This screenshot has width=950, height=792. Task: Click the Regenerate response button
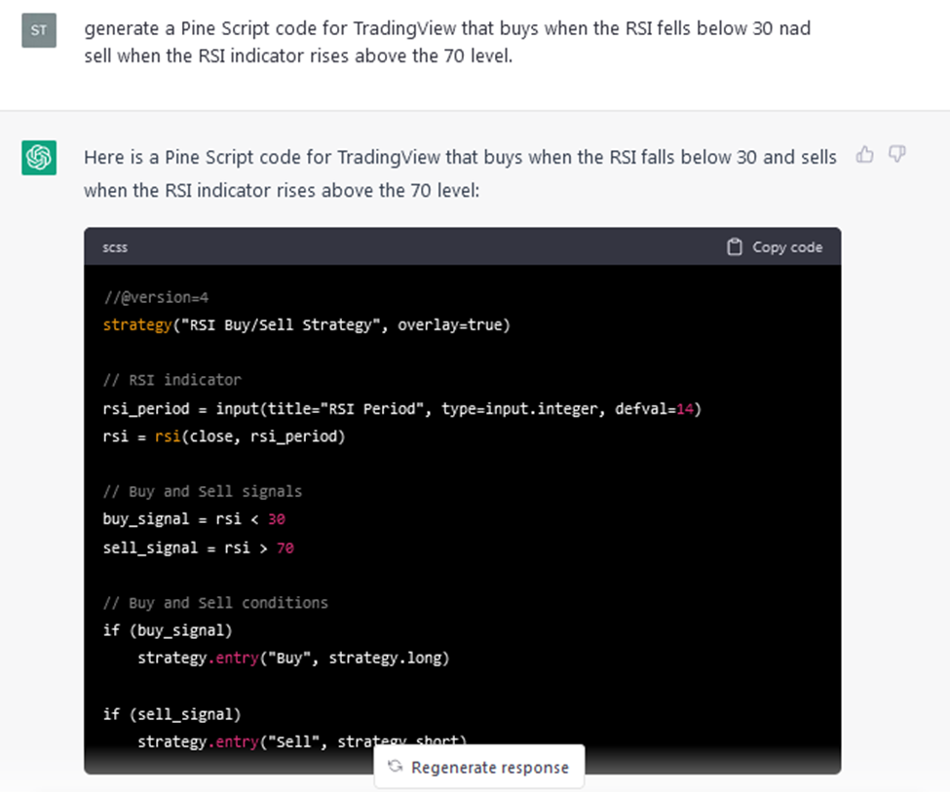(479, 767)
